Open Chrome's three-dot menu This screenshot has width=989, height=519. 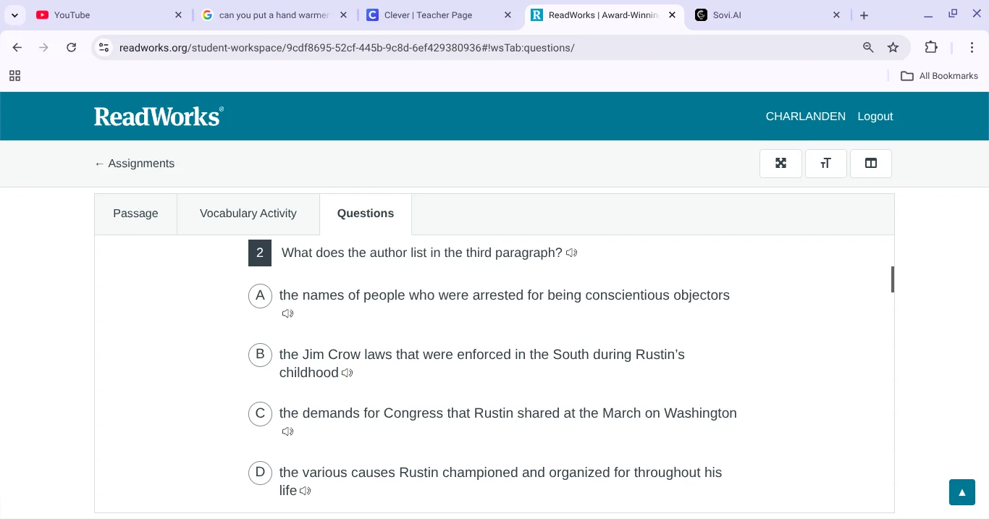coord(972,47)
